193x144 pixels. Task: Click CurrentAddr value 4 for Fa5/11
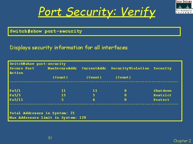point(94,100)
